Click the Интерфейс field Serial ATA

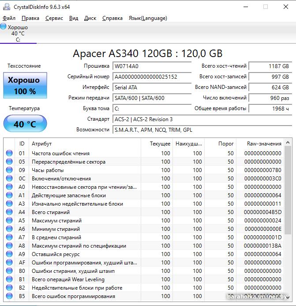click(152, 87)
